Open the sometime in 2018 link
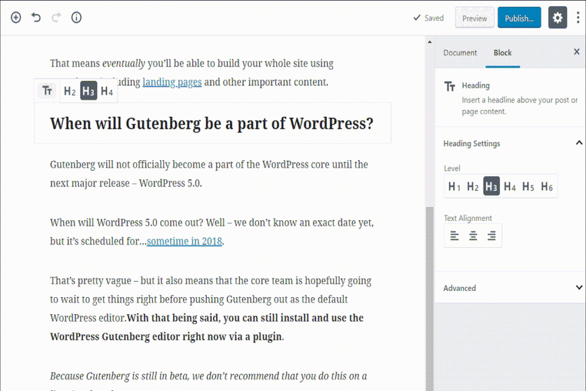The height and width of the screenshot is (391, 586). tap(185, 242)
